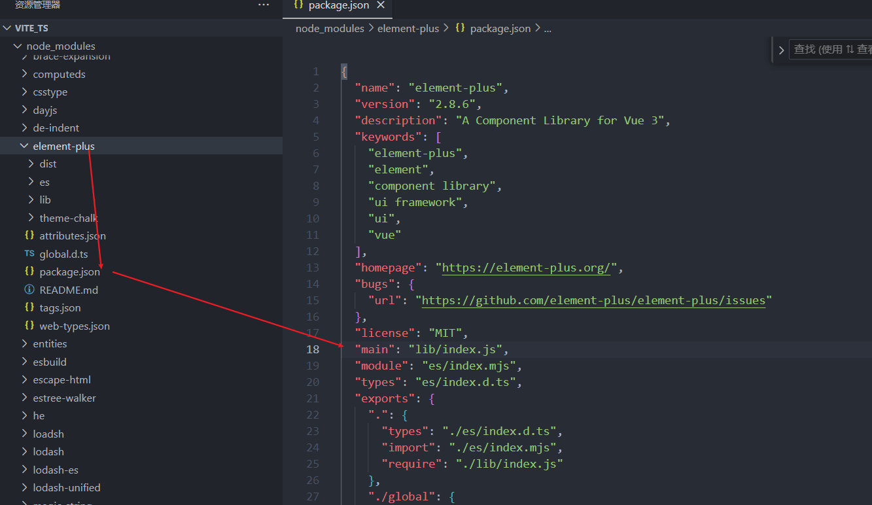Select element-plus in the breadcrumb

[408, 28]
